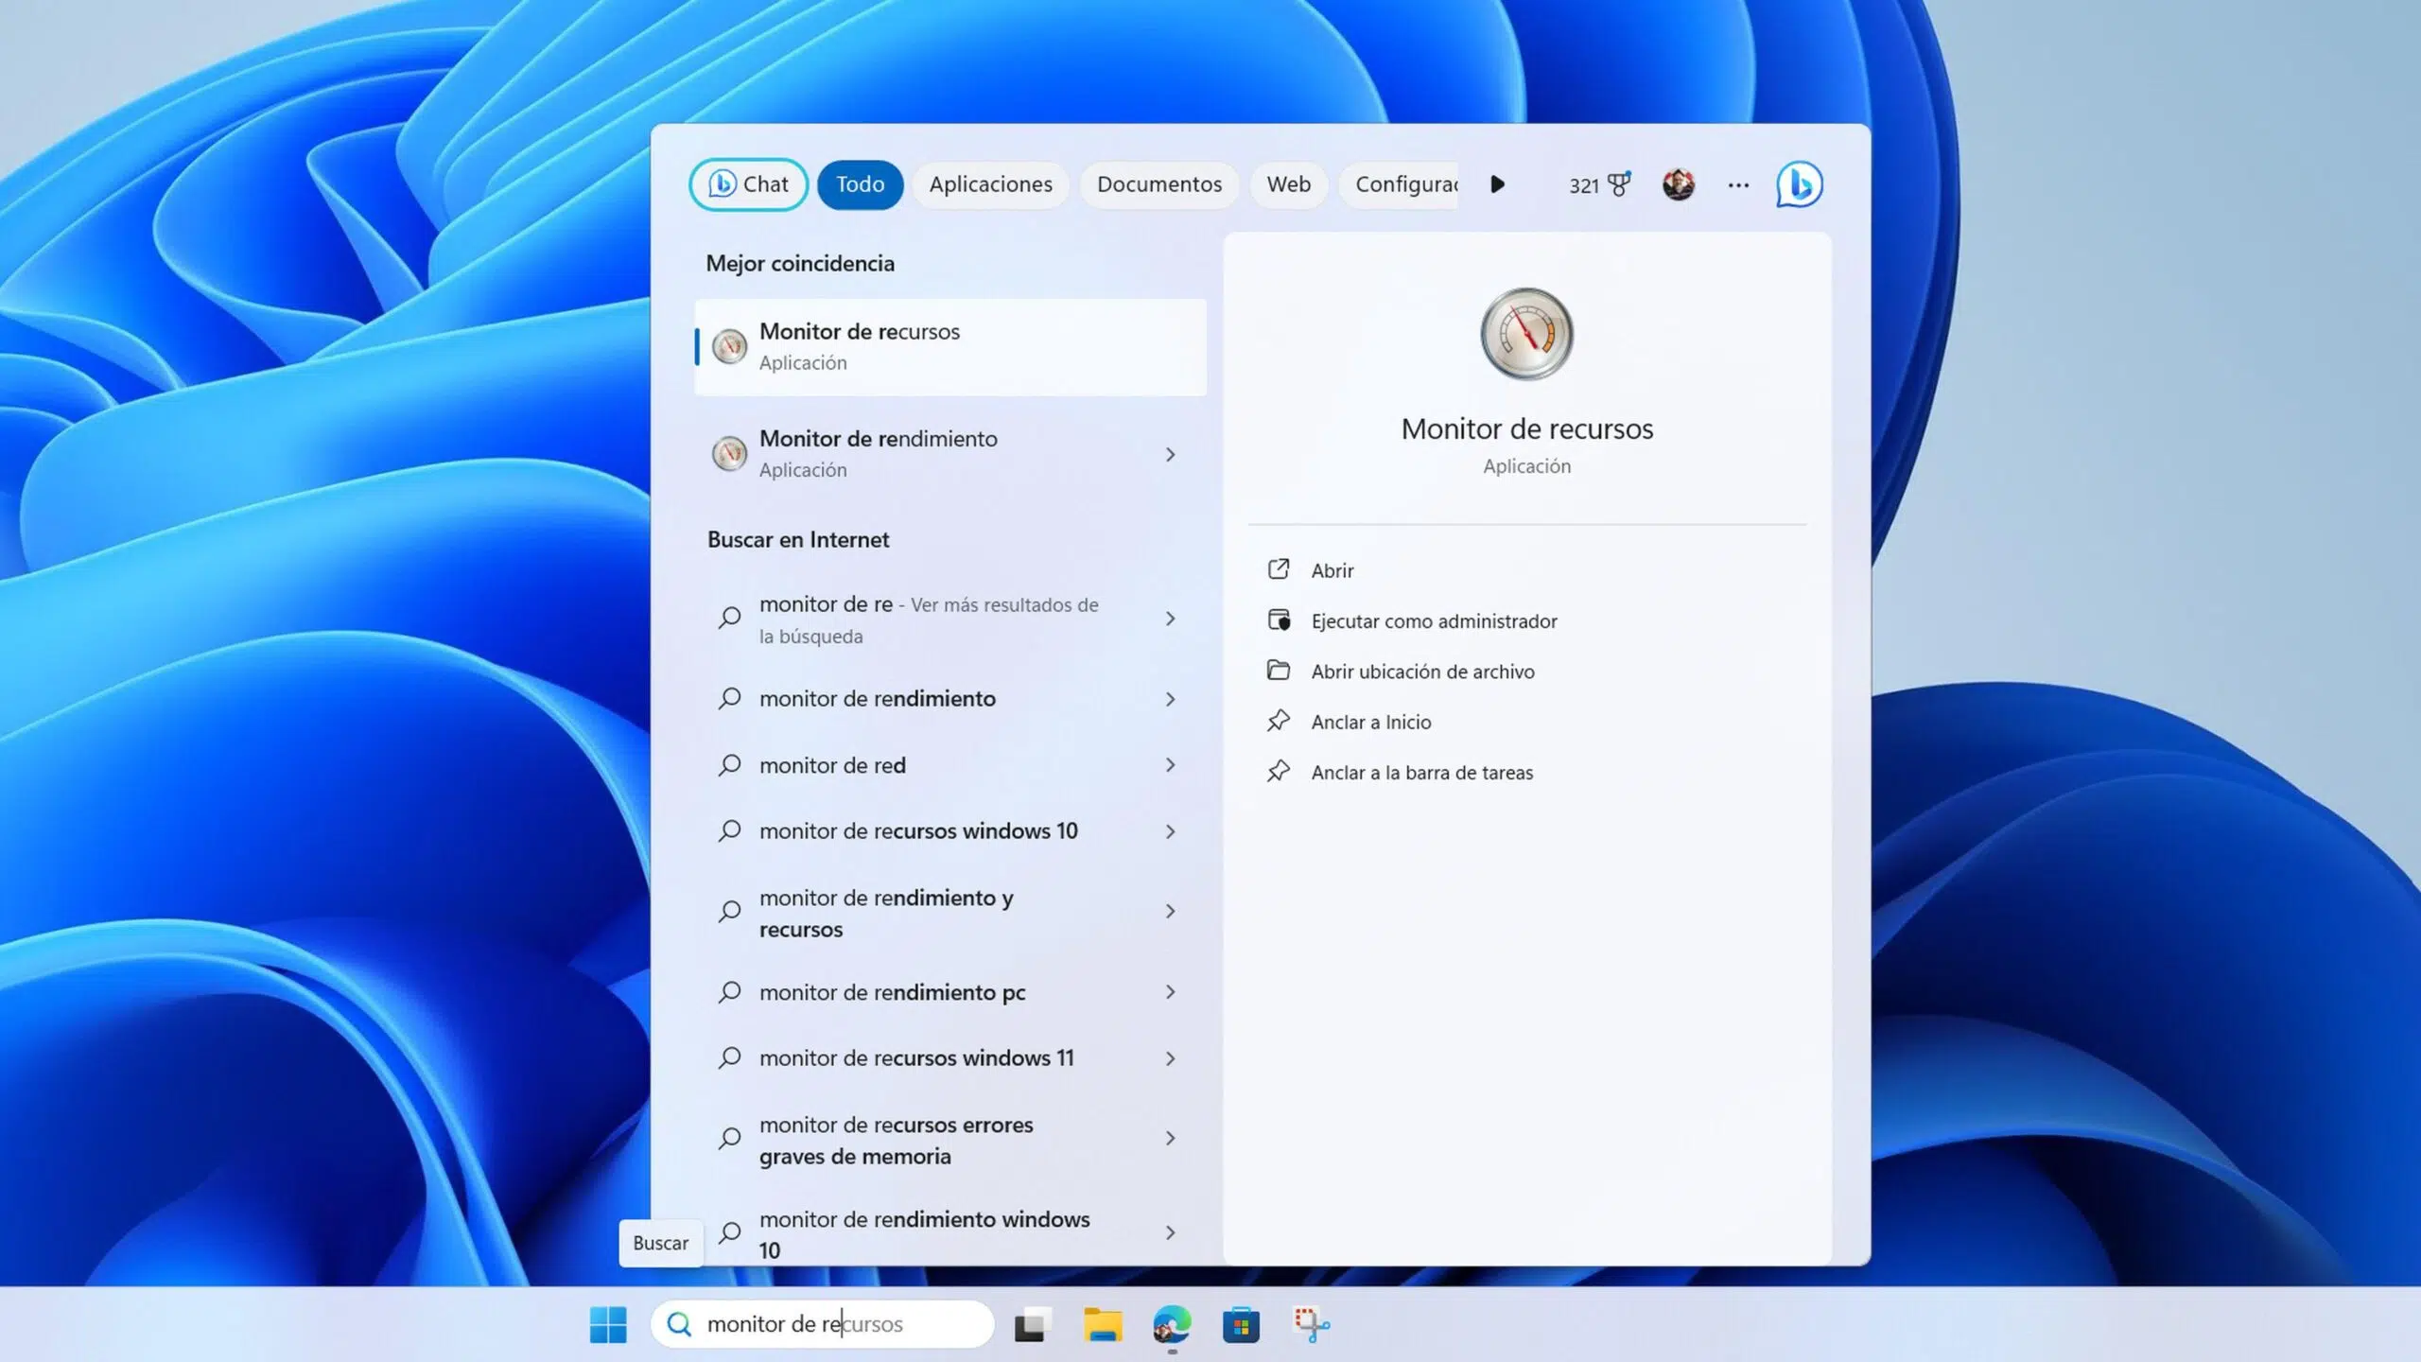Open Snipping Tool from the taskbar
Viewport: 2421px width, 1362px height.
click(x=1310, y=1324)
